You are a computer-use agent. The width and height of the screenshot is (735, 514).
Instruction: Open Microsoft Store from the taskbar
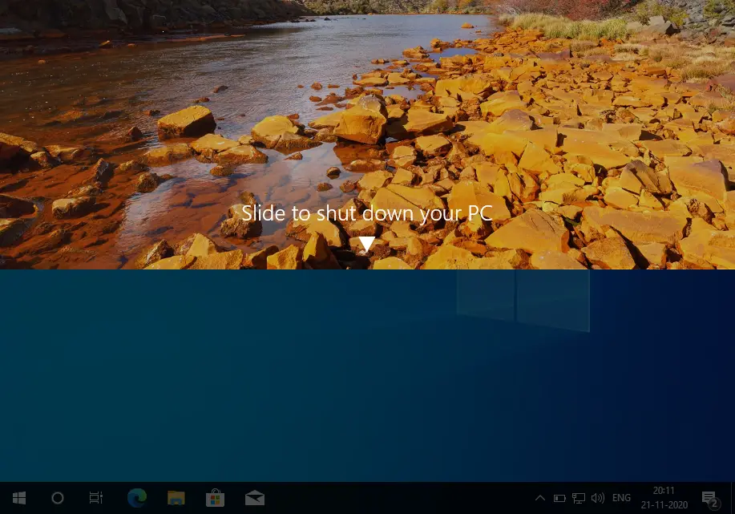coord(215,498)
